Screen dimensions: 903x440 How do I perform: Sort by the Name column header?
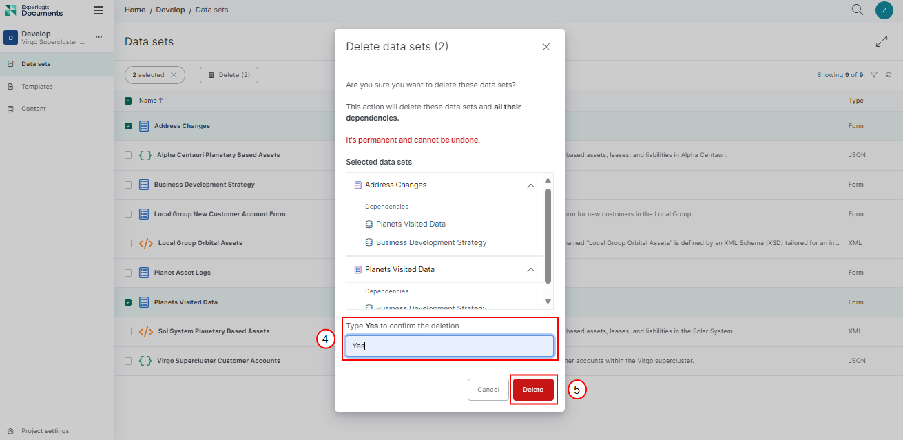150,101
